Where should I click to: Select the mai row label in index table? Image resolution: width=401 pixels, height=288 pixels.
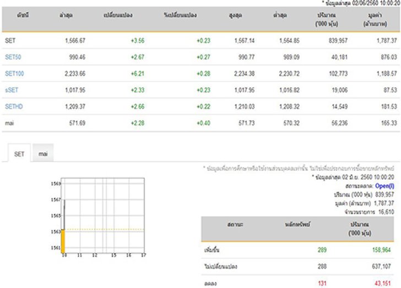(9, 123)
